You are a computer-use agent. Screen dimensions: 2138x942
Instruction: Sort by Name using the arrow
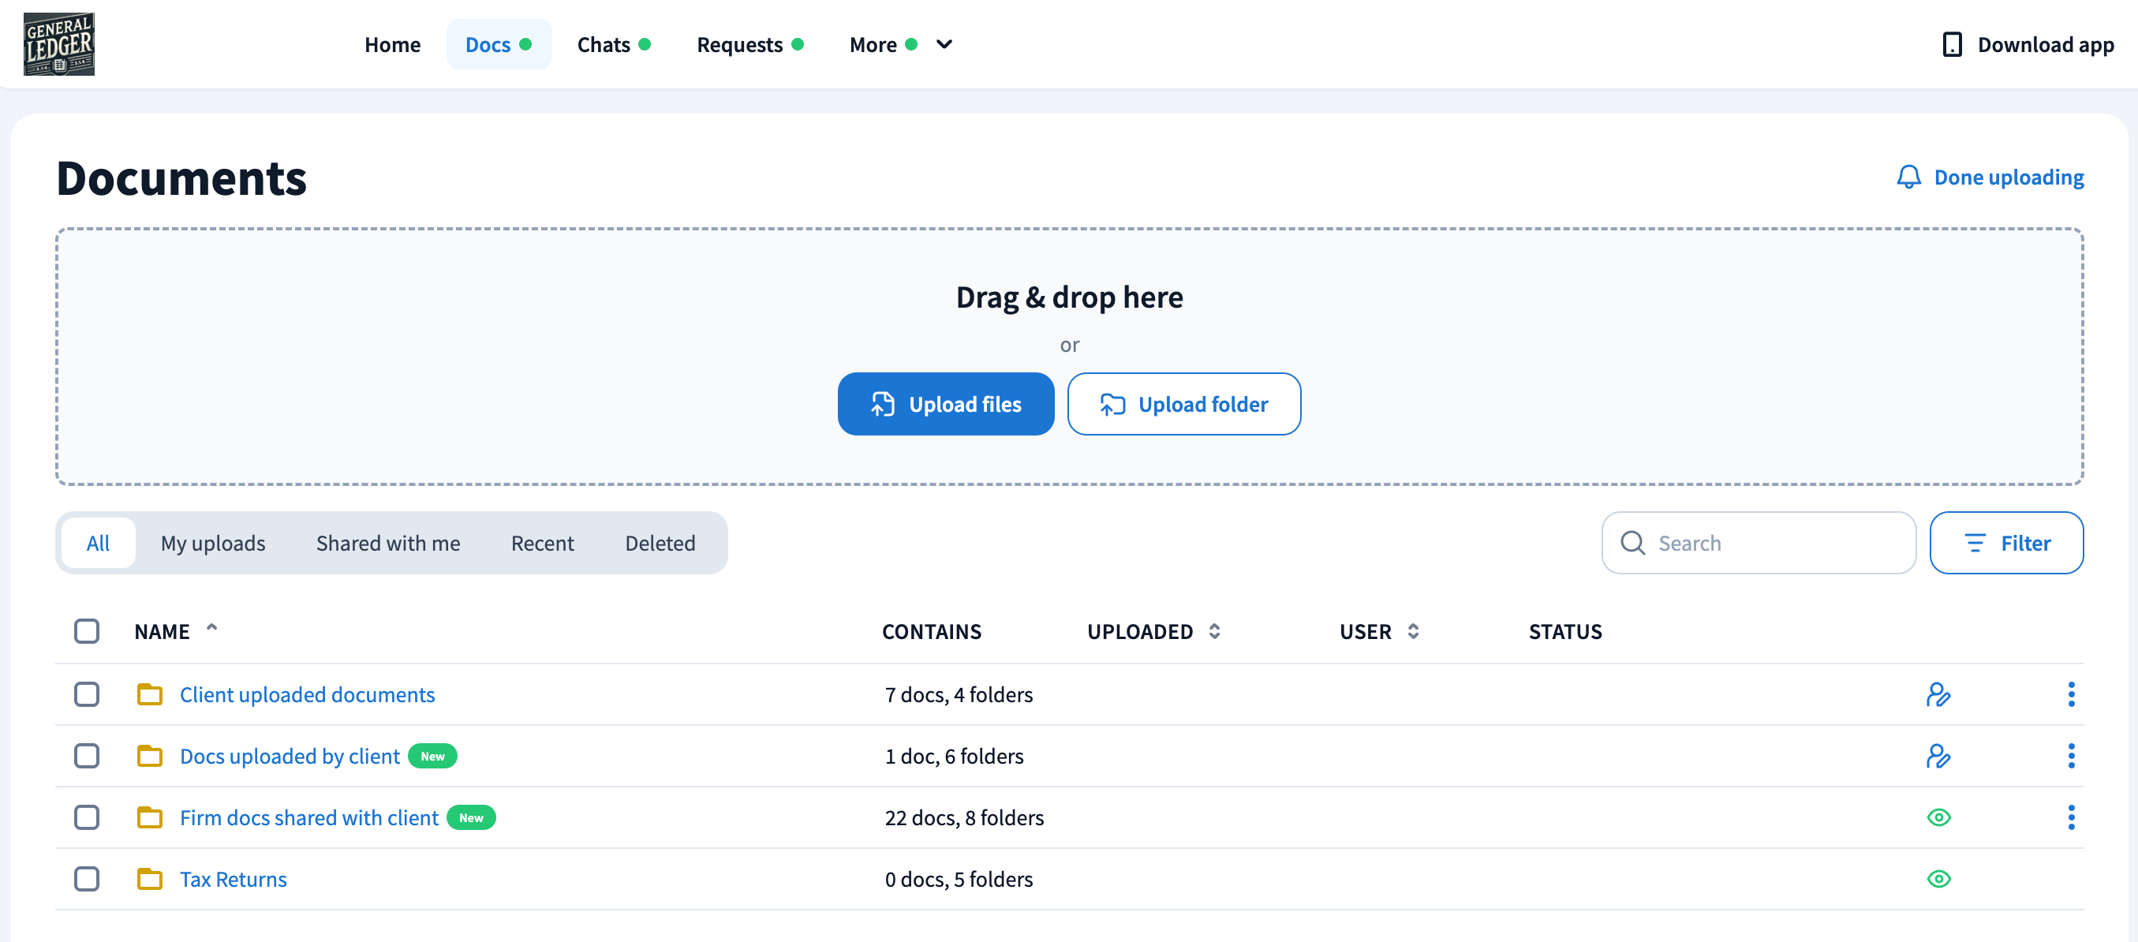[x=211, y=627]
